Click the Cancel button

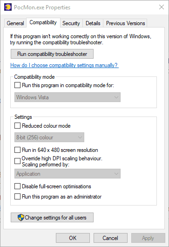point(110,238)
